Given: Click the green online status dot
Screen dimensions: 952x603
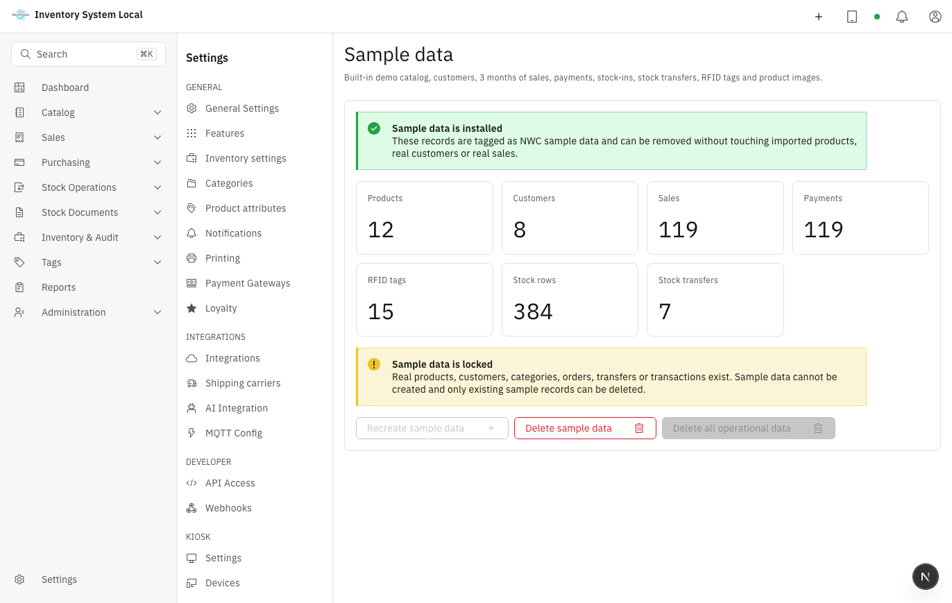Looking at the screenshot, I should [877, 17].
